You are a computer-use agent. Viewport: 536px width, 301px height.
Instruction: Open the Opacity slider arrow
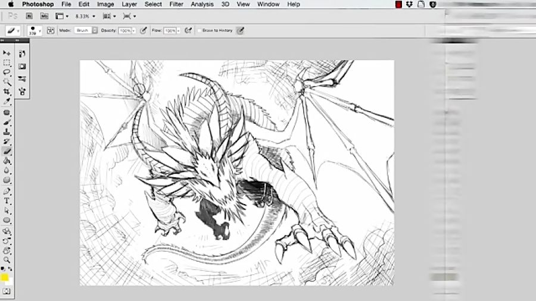[x=133, y=31]
